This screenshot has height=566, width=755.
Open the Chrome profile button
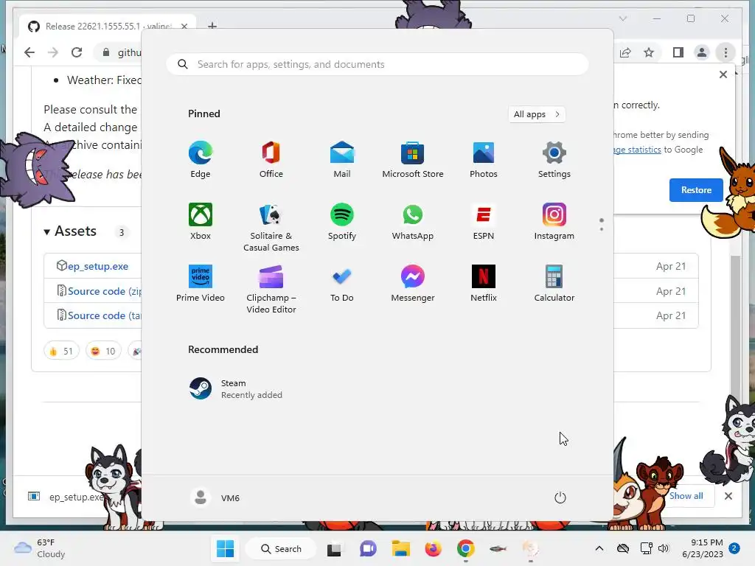(x=702, y=52)
